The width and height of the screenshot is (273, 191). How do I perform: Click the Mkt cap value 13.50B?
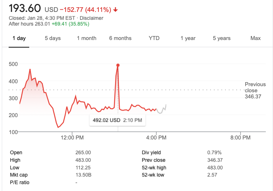coord(83,175)
